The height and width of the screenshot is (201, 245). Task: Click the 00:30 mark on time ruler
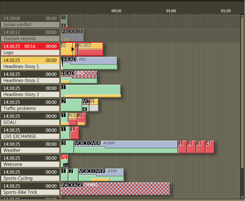tap(116, 11)
